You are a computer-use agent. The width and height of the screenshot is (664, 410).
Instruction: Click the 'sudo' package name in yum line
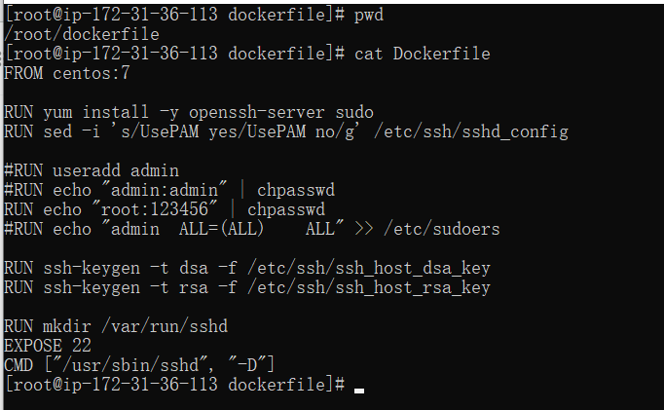pos(354,113)
